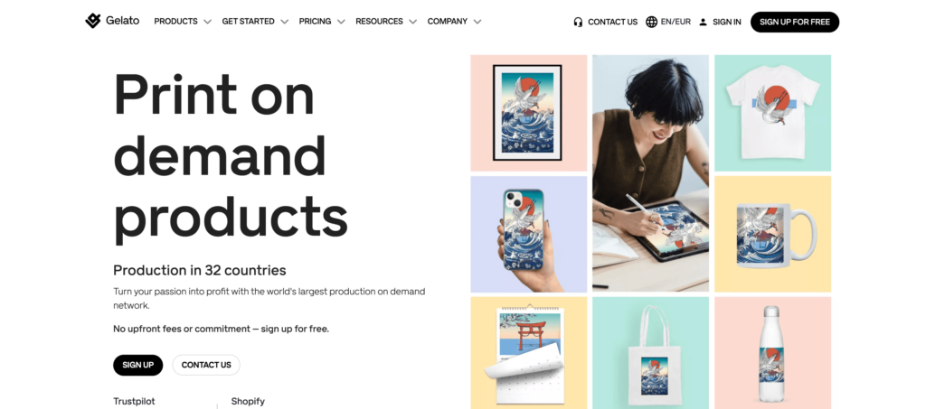Viewport: 926px width, 409px height.
Task: Select the printed mug product image
Action: (772, 234)
